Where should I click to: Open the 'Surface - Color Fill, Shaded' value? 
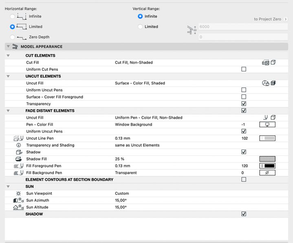tap(140, 83)
